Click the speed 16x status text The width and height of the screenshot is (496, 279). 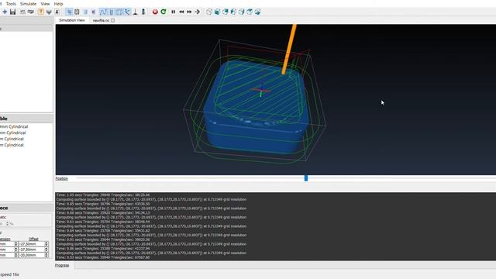[9, 274]
